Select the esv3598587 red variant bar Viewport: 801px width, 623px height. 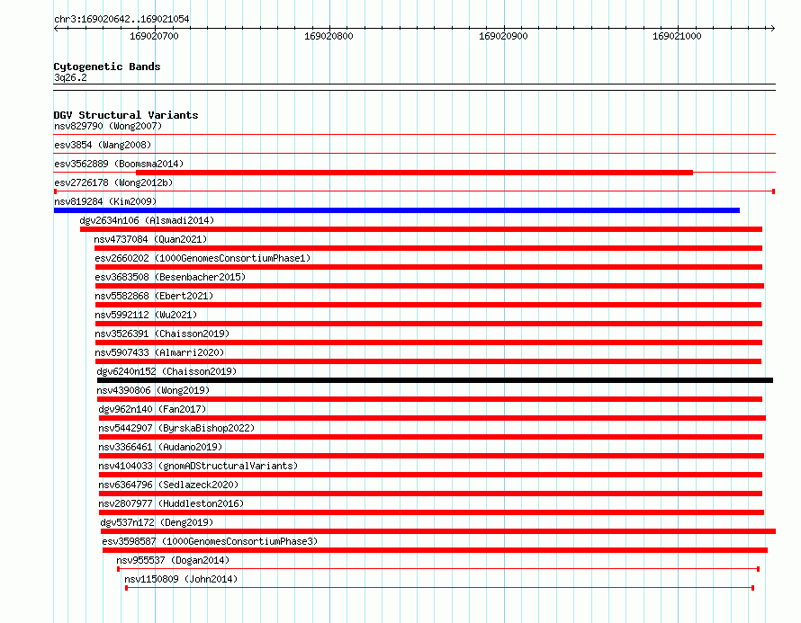pyautogui.click(x=435, y=550)
